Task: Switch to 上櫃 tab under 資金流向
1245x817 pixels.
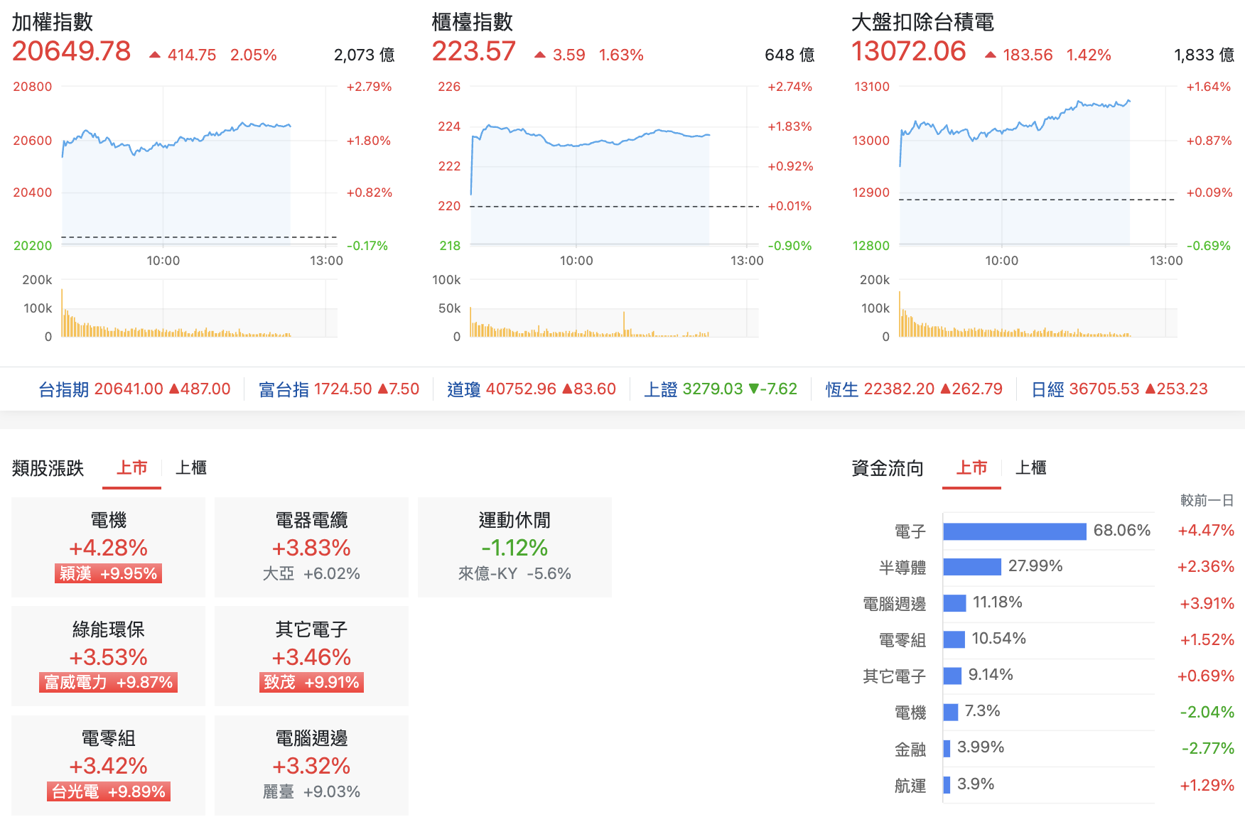Action: click(x=1030, y=467)
